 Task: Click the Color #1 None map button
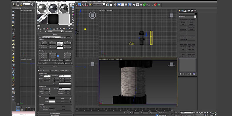pos(62,98)
